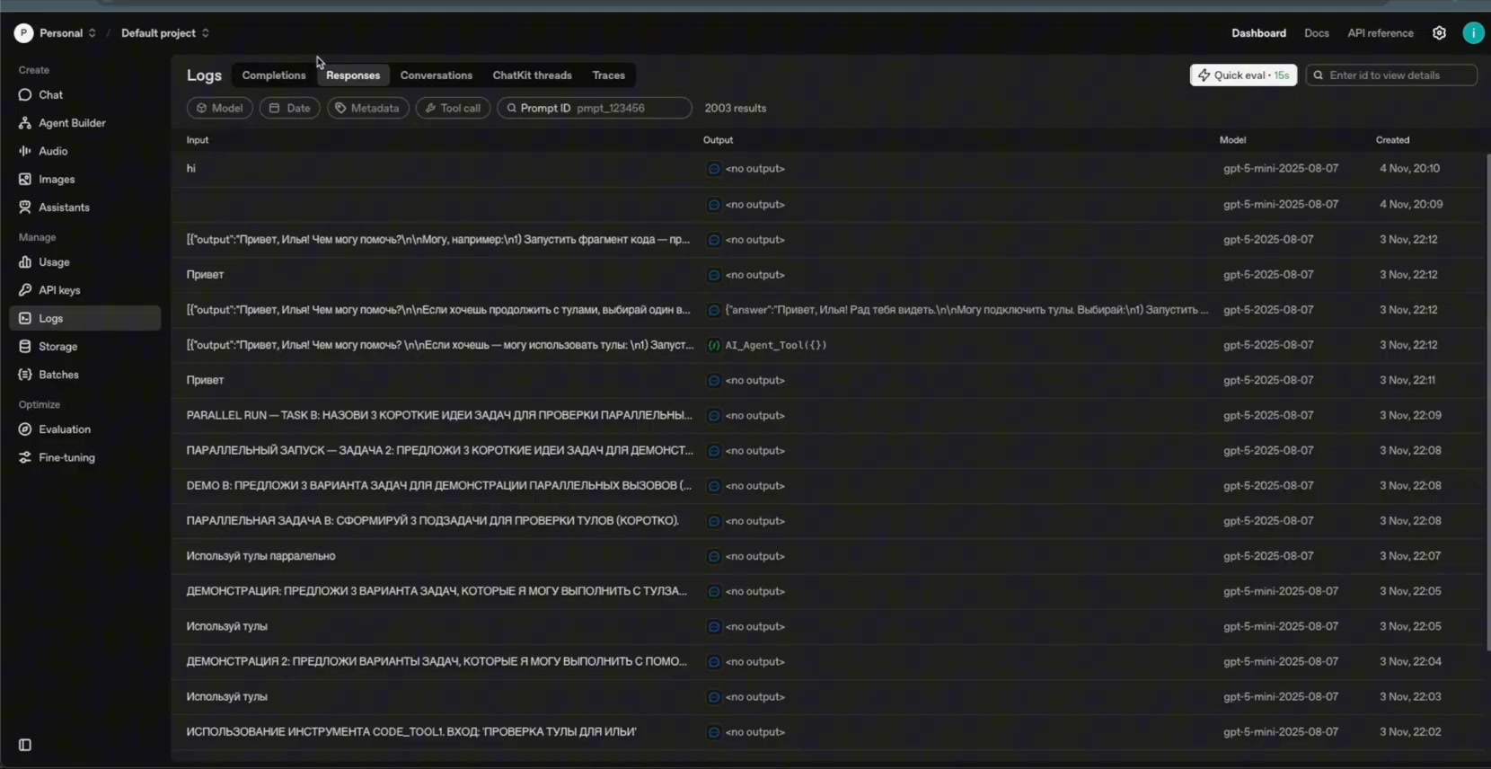Run Quick eval

coord(1243,75)
